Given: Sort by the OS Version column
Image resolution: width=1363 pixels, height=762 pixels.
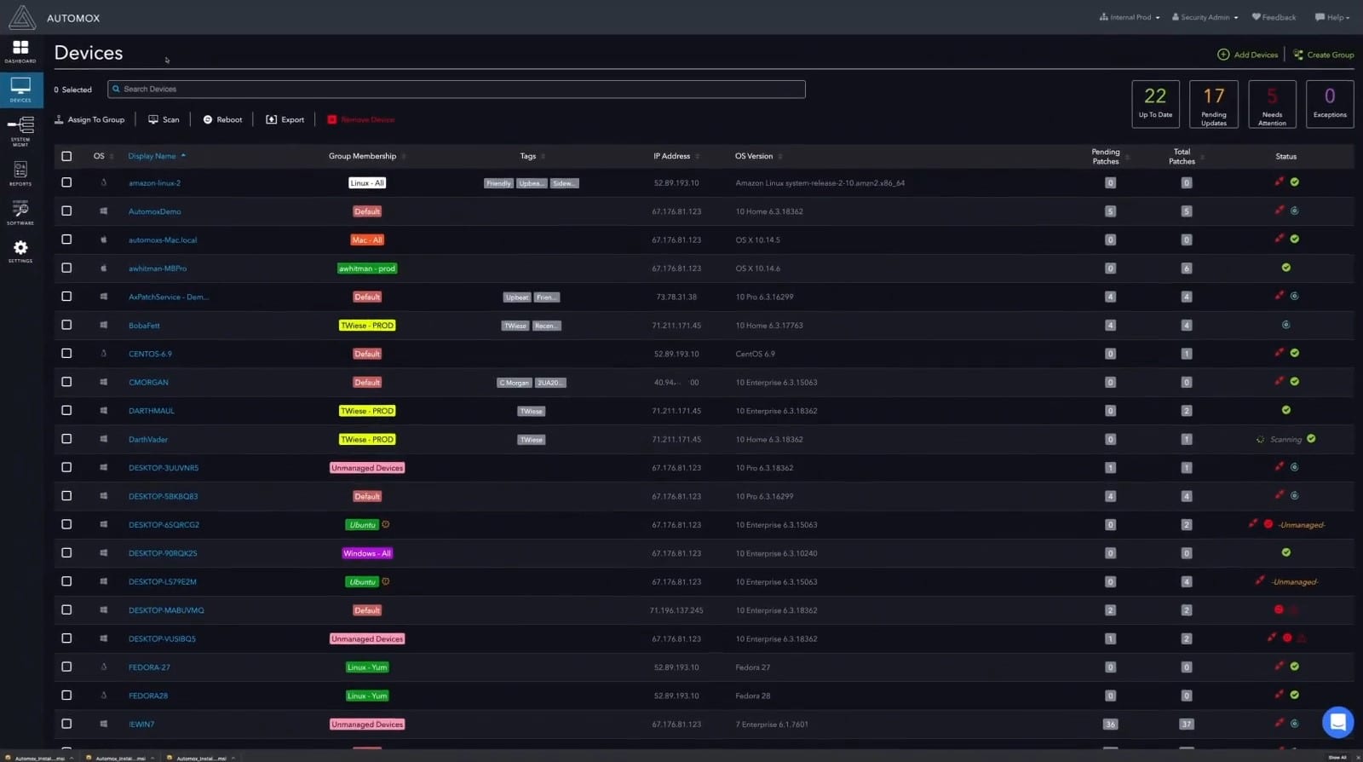Looking at the screenshot, I should point(758,156).
